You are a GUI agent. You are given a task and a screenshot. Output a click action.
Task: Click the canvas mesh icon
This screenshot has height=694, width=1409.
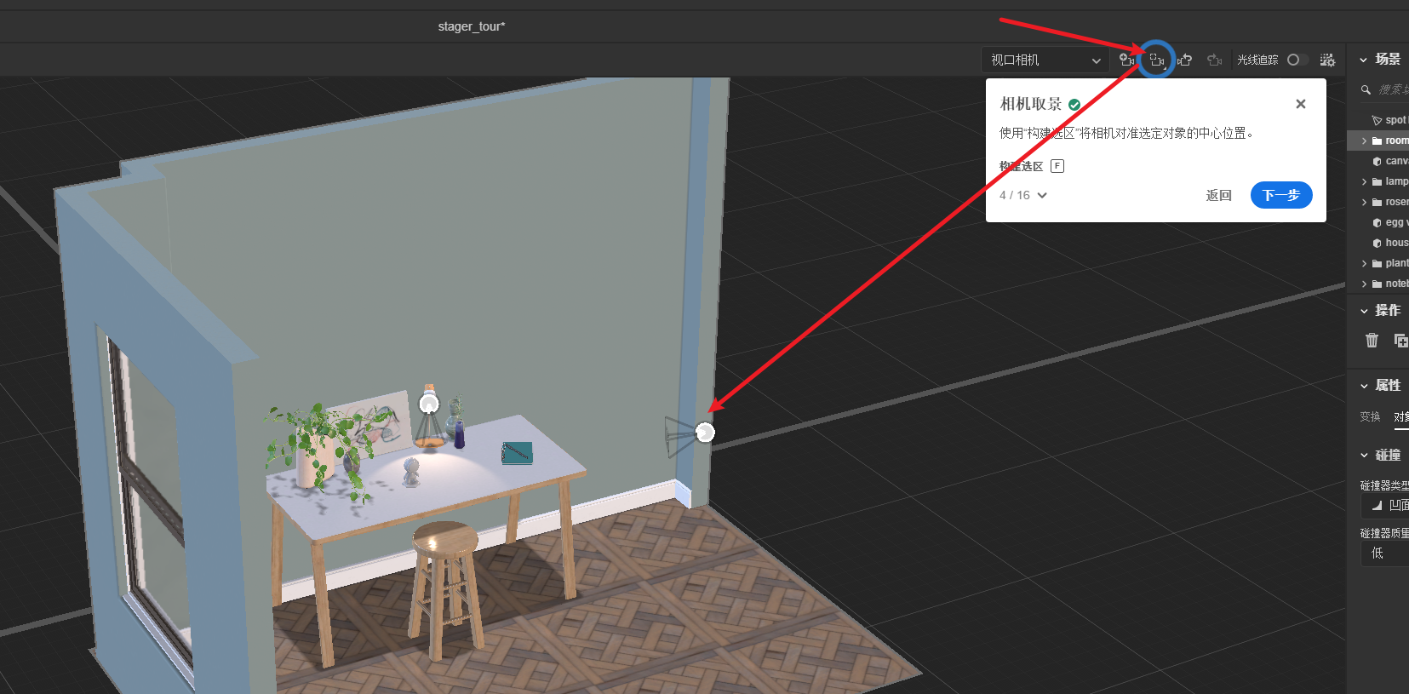(1377, 161)
